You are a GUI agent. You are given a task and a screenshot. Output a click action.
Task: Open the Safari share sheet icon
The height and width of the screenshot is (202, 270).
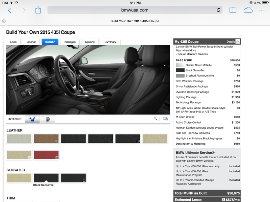point(38,10)
